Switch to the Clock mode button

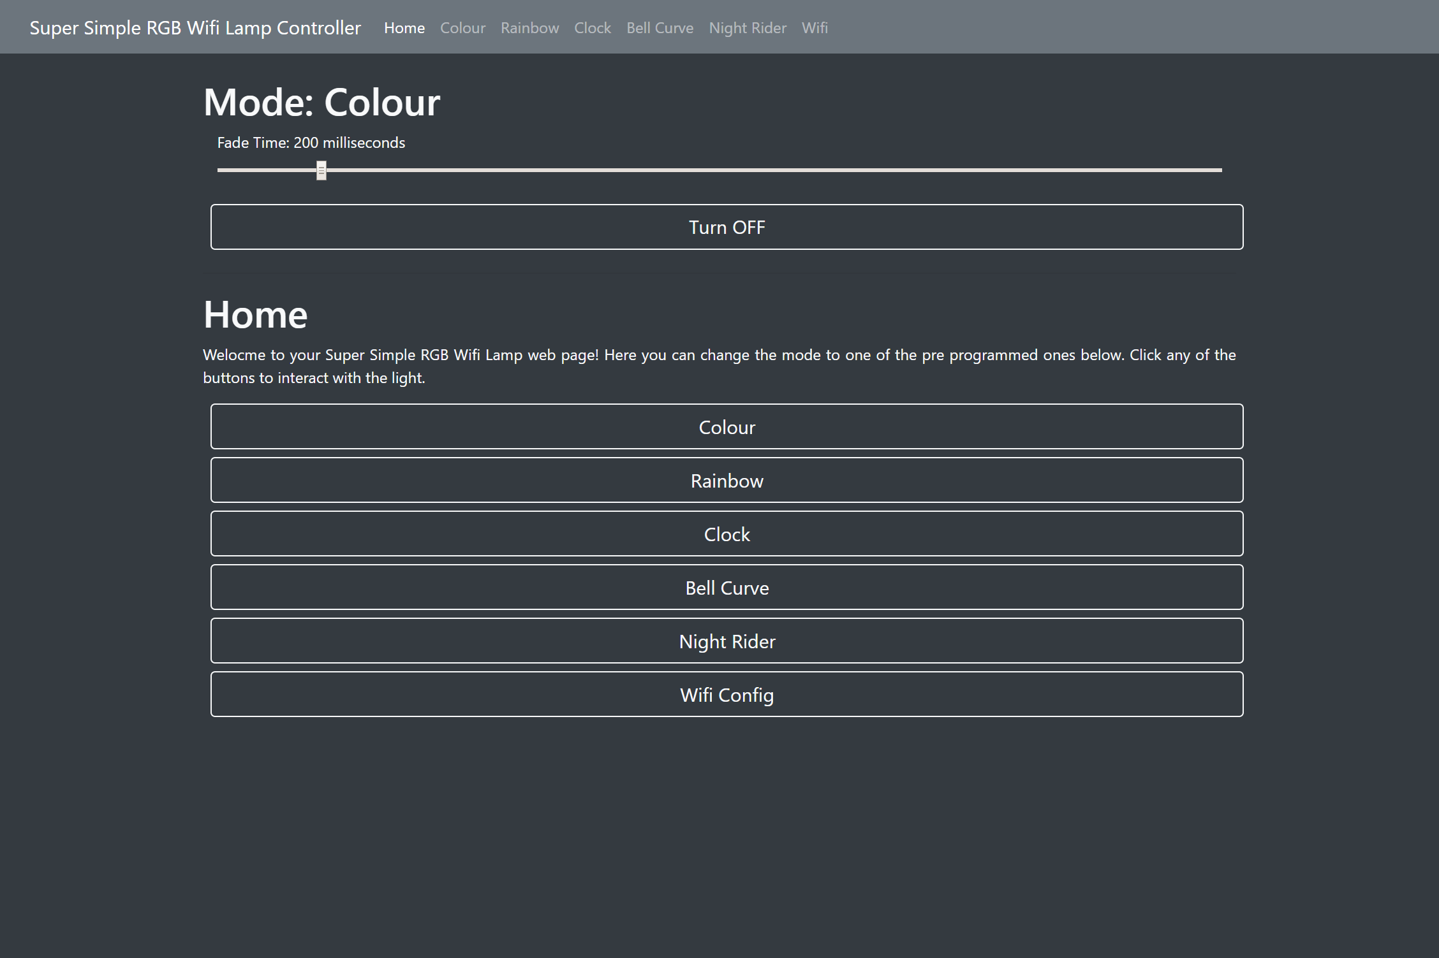[x=727, y=533]
